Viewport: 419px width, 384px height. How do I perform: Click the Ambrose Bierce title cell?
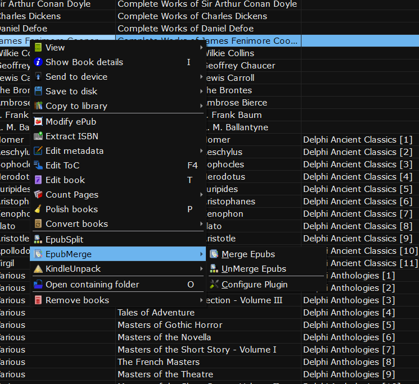pyautogui.click(x=253, y=103)
